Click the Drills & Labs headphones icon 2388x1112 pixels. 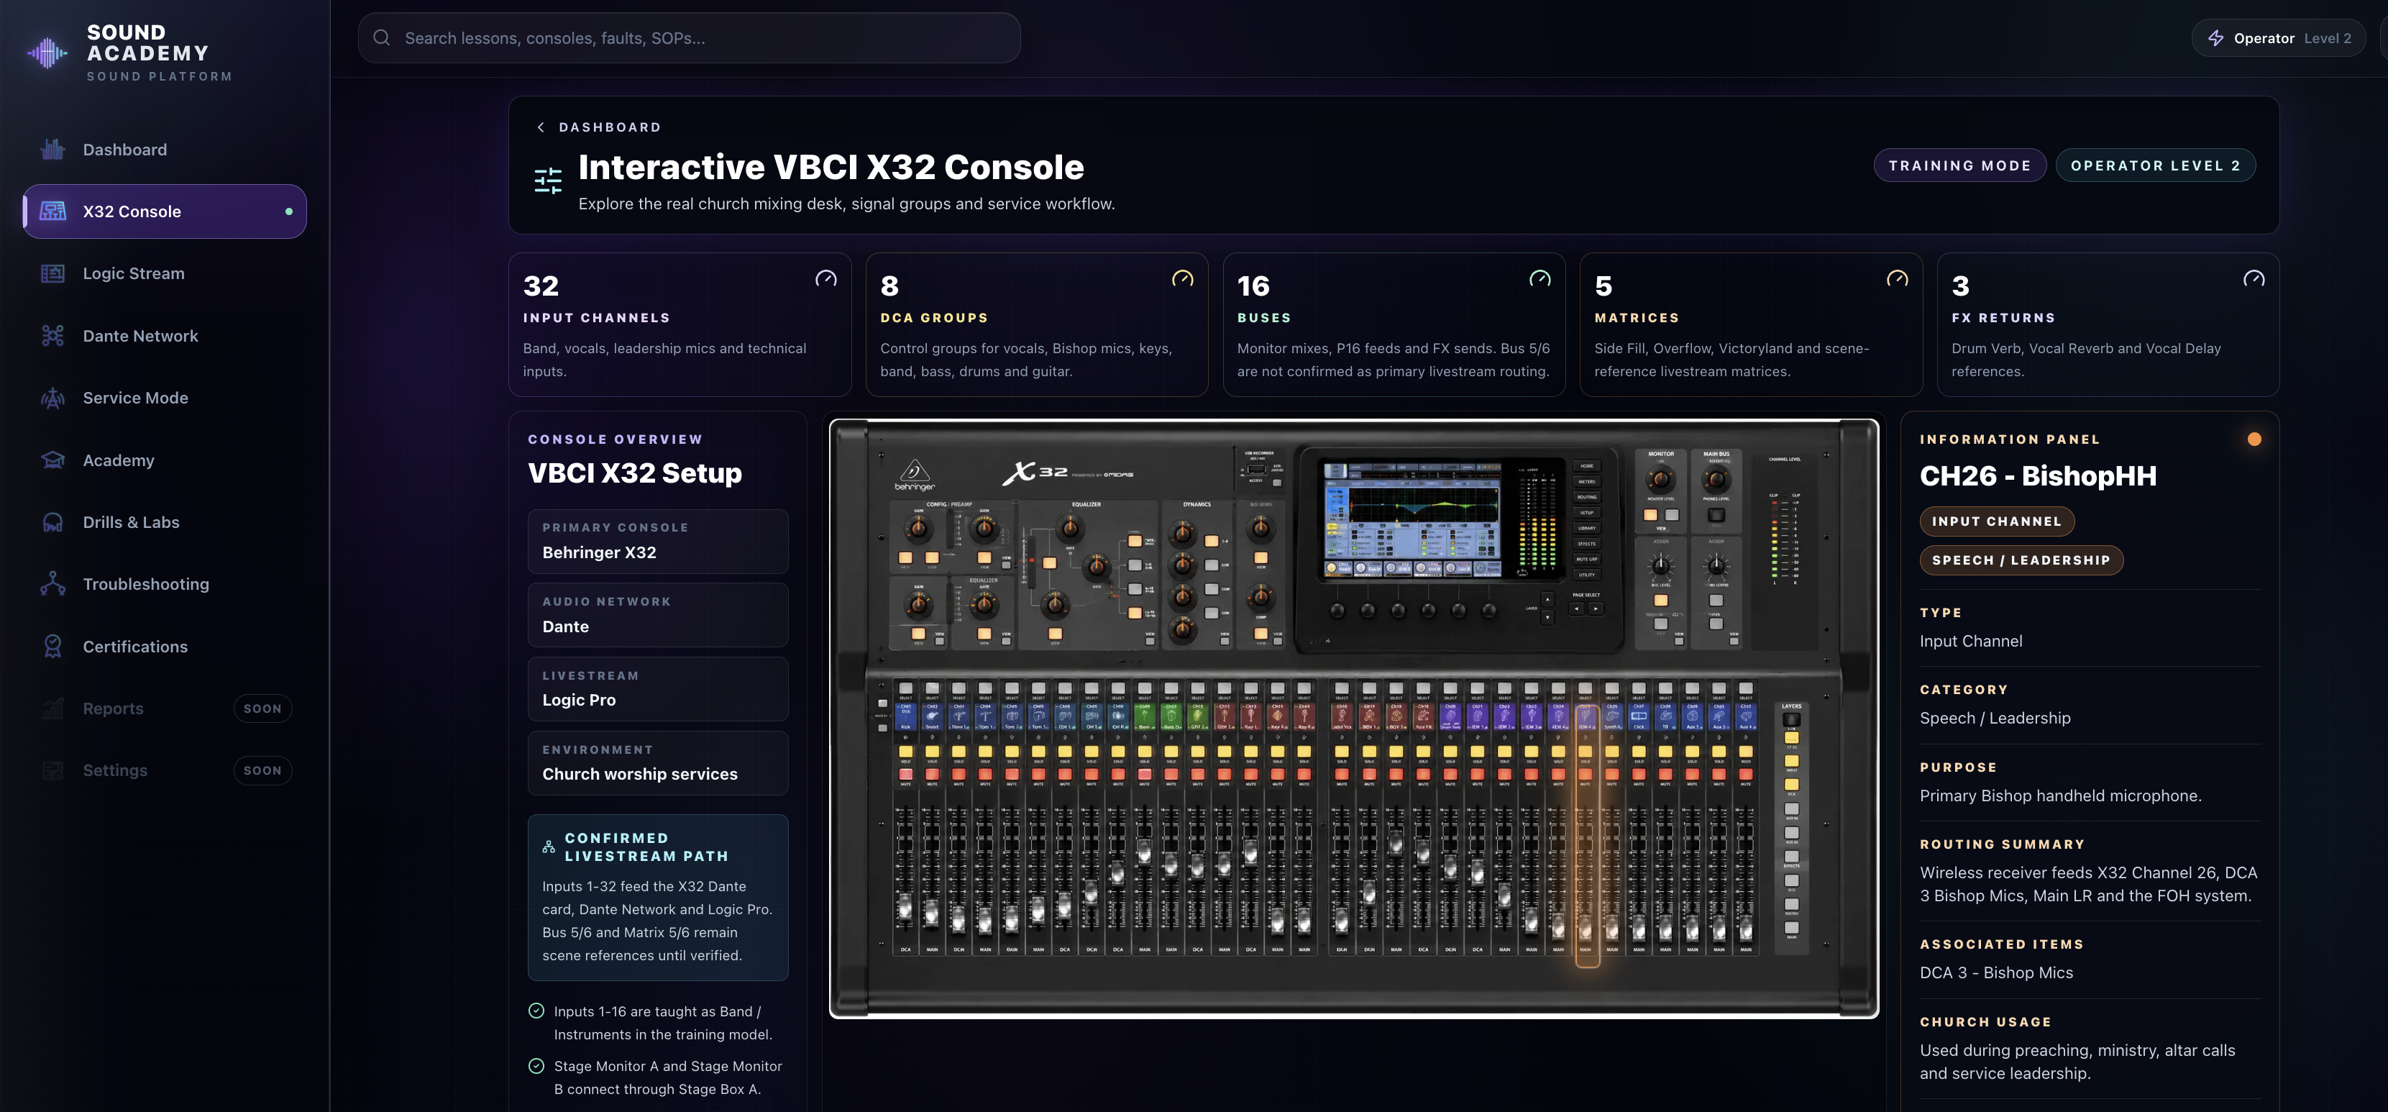click(52, 522)
